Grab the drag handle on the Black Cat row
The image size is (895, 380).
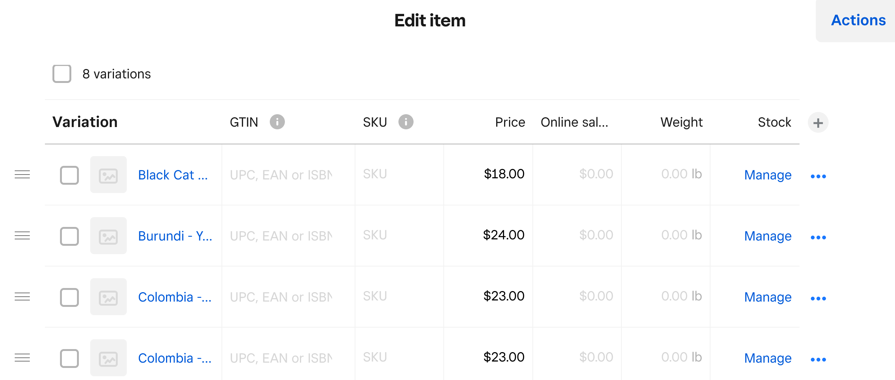(x=22, y=175)
